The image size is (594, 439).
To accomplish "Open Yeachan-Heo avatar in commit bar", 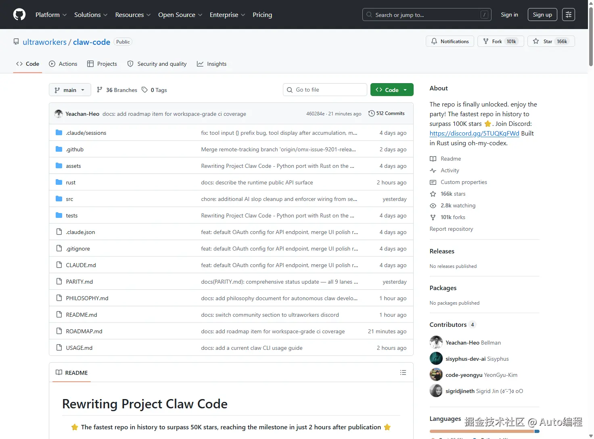I will point(59,114).
